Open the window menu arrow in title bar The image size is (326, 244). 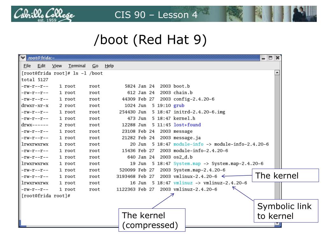pos(23,58)
